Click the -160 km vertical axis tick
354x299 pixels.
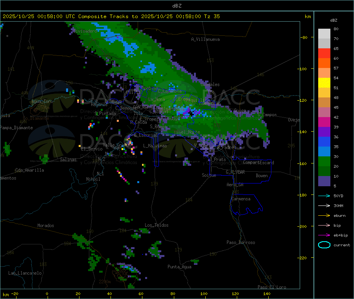click(x=303, y=163)
